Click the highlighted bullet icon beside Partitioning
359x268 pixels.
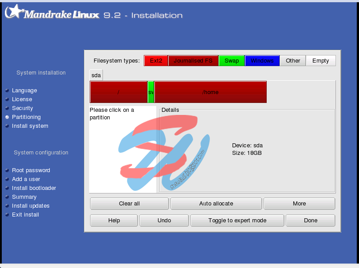[7, 117]
